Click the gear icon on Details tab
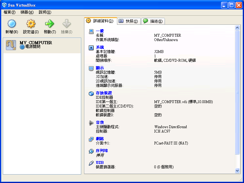Image resolution: width=244 pixels, height=183 pixels. 88,21
